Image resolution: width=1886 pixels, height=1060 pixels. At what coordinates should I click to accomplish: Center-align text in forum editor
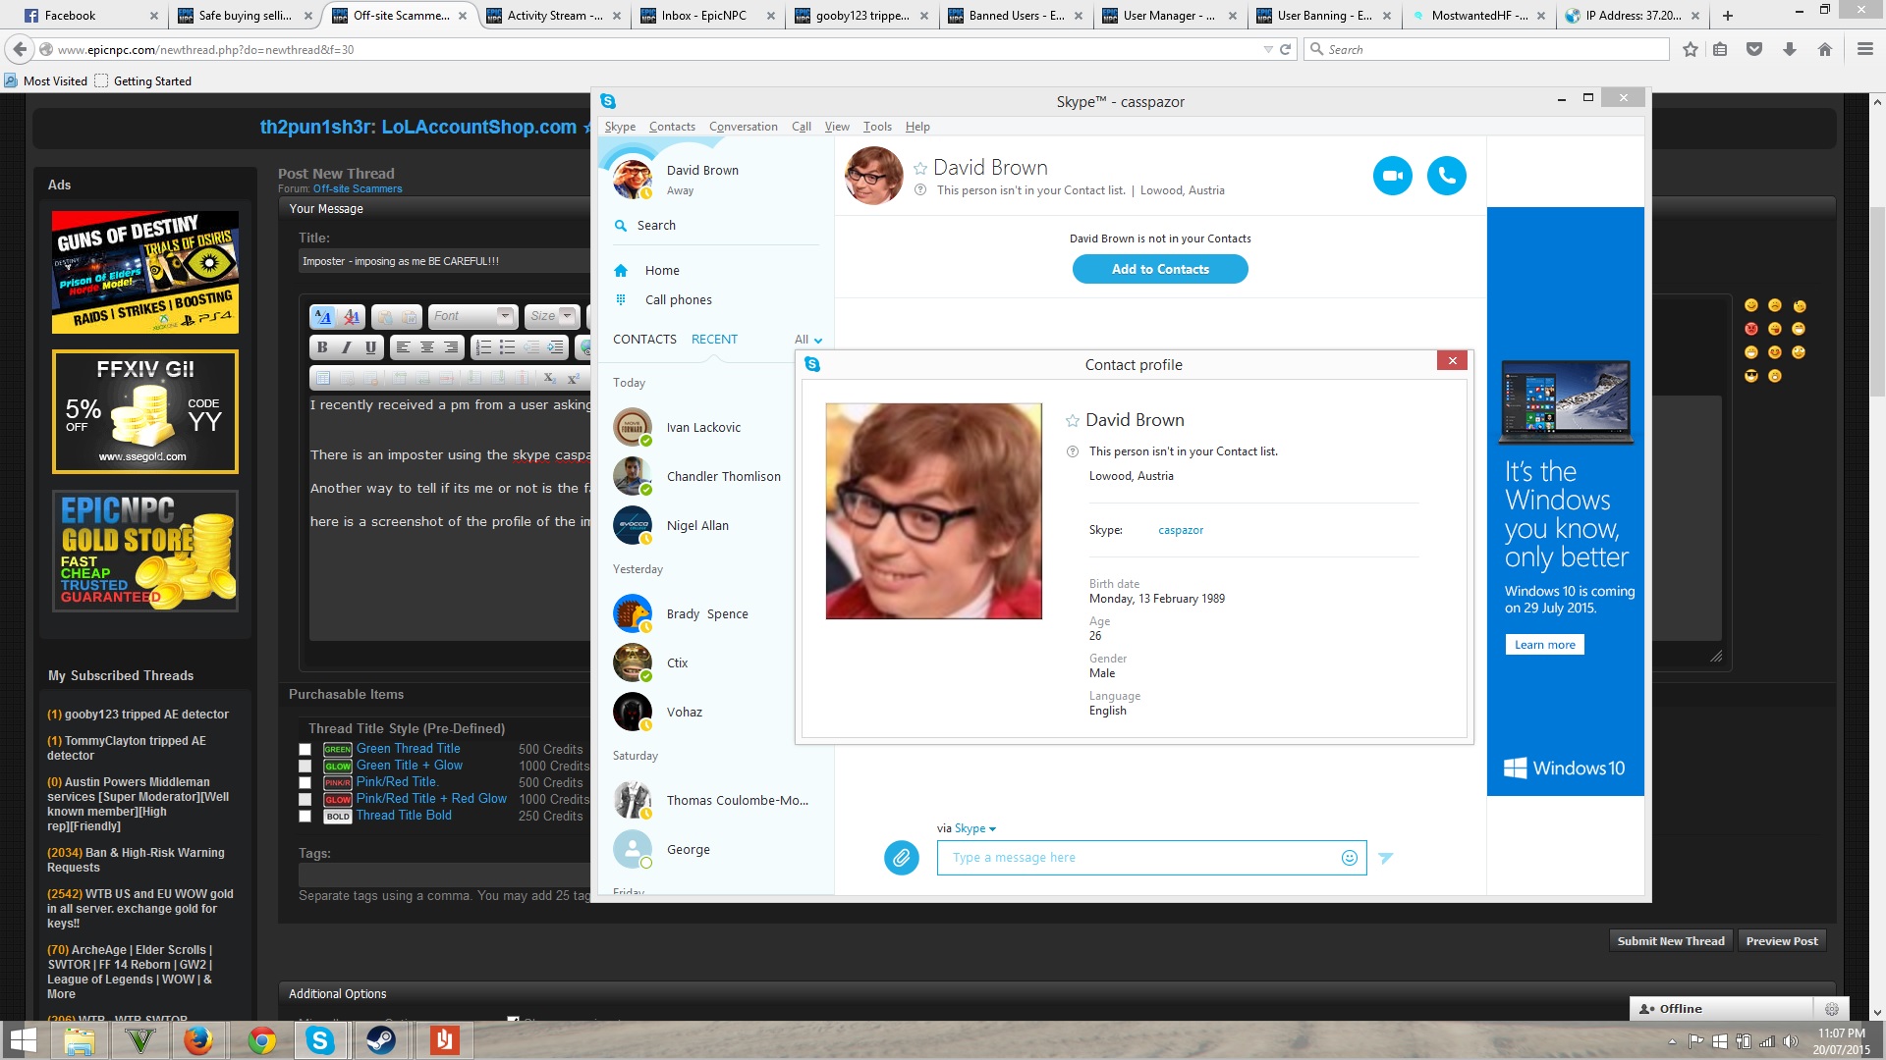427,347
